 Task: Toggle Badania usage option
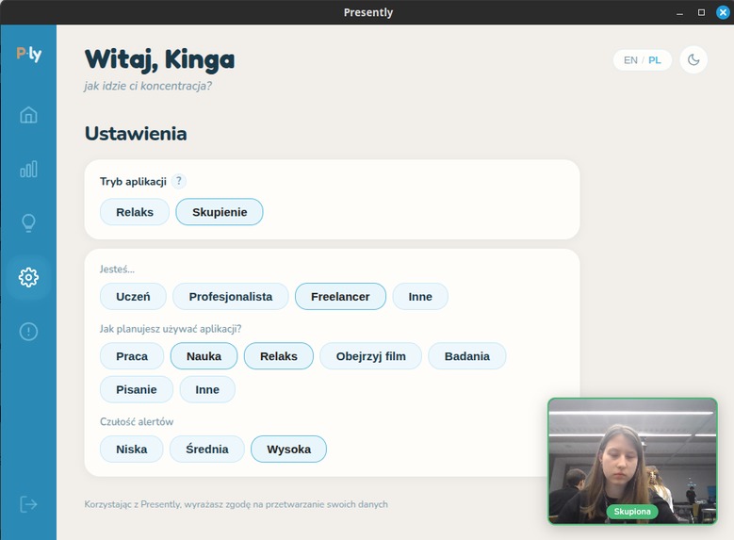[x=467, y=356]
